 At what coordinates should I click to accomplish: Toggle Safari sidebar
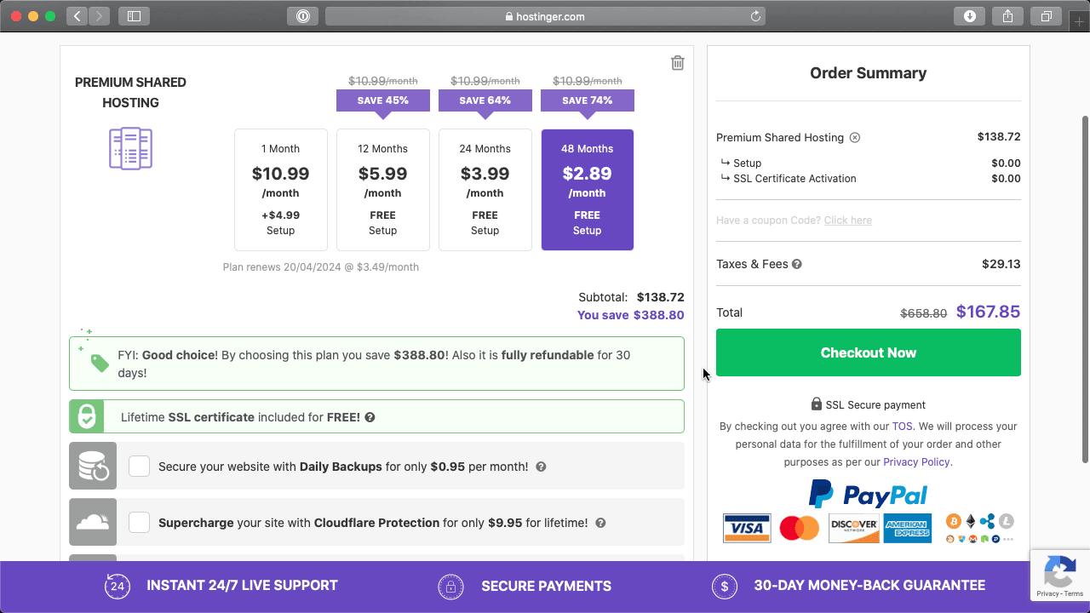(134, 15)
